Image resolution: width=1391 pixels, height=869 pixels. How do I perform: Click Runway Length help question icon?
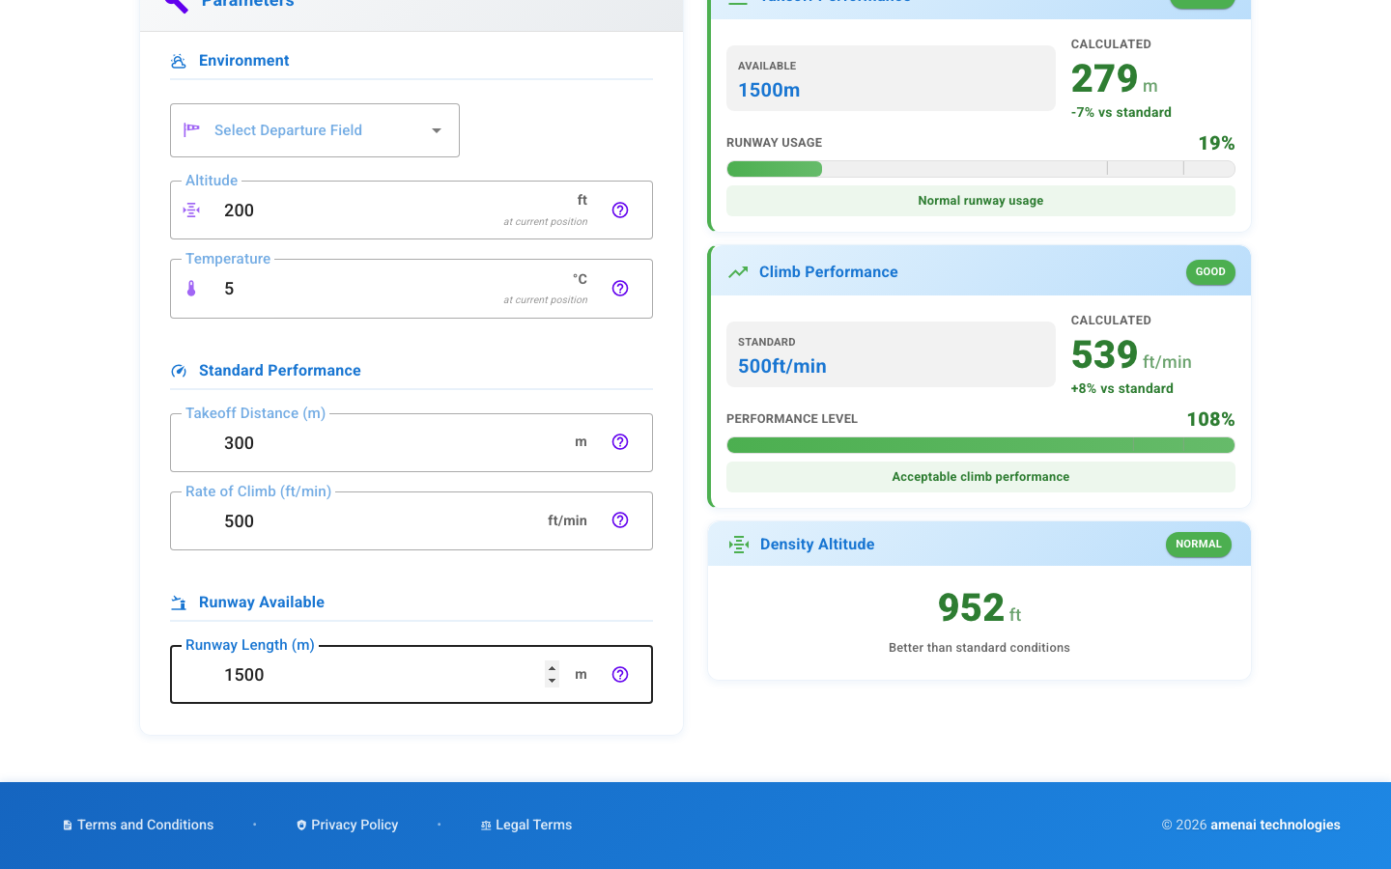click(x=620, y=675)
